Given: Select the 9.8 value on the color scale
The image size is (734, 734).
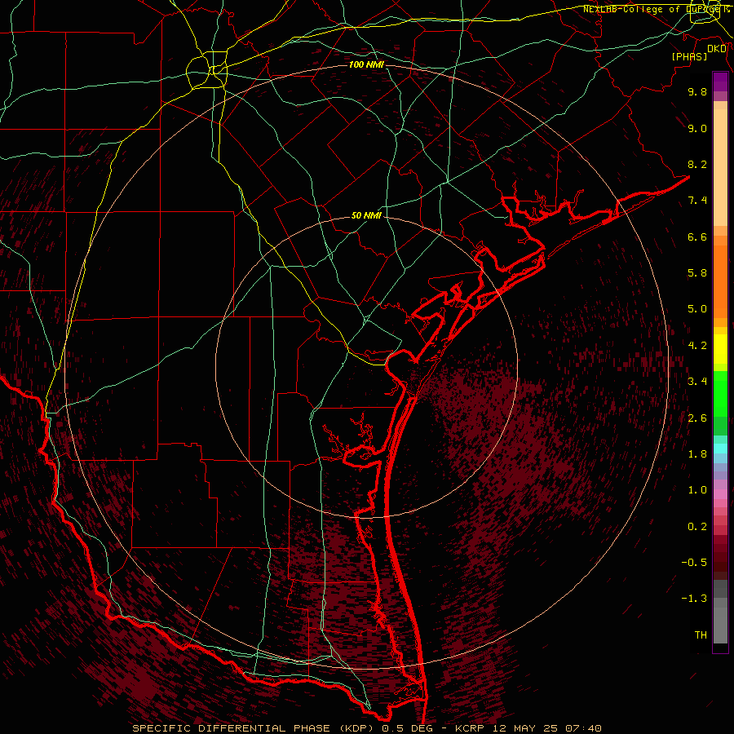Looking at the screenshot, I should click(697, 91).
